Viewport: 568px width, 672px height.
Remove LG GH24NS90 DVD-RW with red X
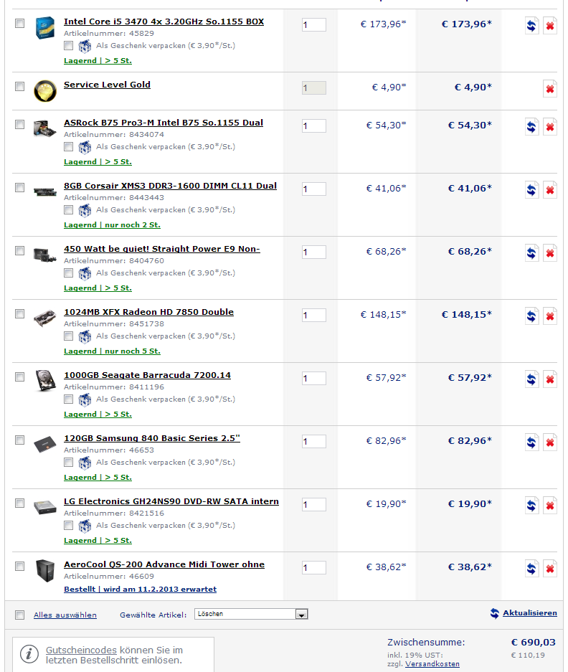(x=550, y=505)
